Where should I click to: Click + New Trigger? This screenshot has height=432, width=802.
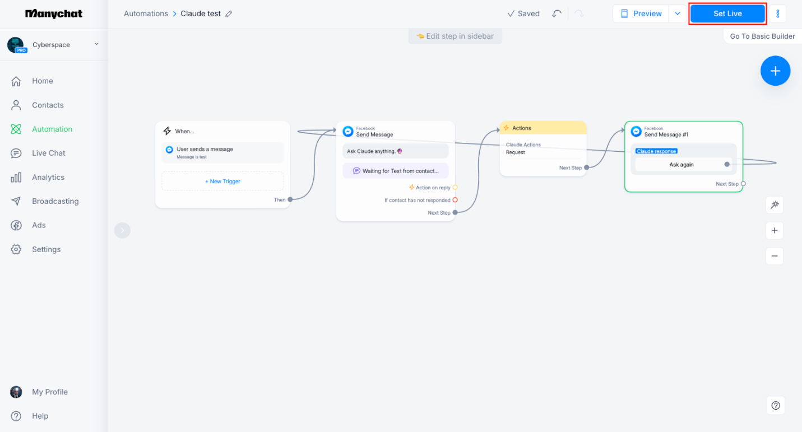click(x=222, y=181)
